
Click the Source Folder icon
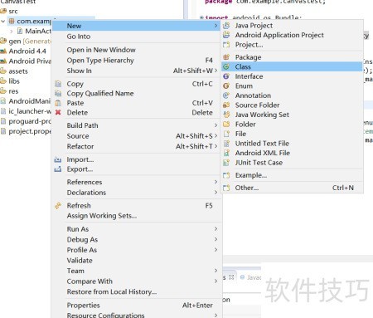(226, 105)
